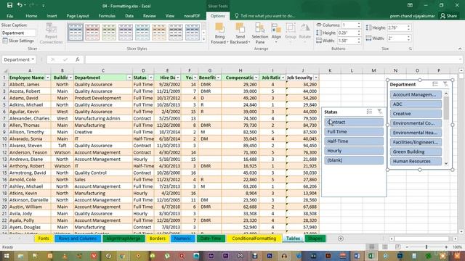Expand the Name Box dropdown
465x261 pixels.
(x=33, y=59)
